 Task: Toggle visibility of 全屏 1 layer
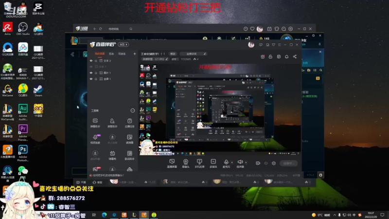(x=91, y=79)
